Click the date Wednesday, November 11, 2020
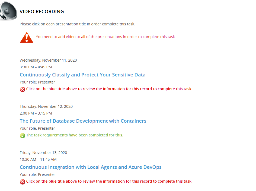 (48, 60)
